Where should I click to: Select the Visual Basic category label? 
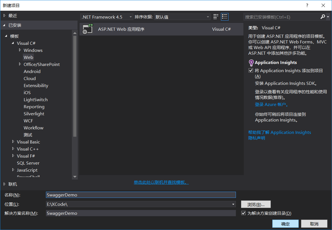click(28, 142)
